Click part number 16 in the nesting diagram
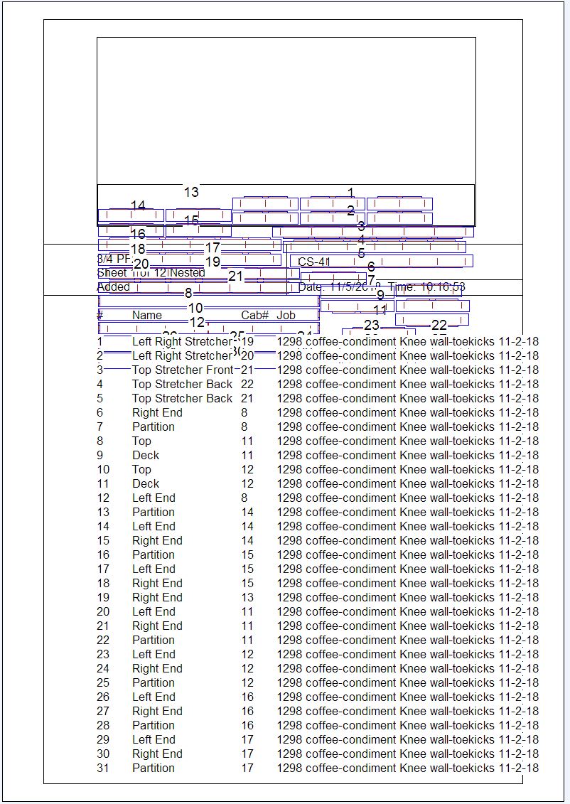The image size is (570, 804). pyautogui.click(x=138, y=234)
